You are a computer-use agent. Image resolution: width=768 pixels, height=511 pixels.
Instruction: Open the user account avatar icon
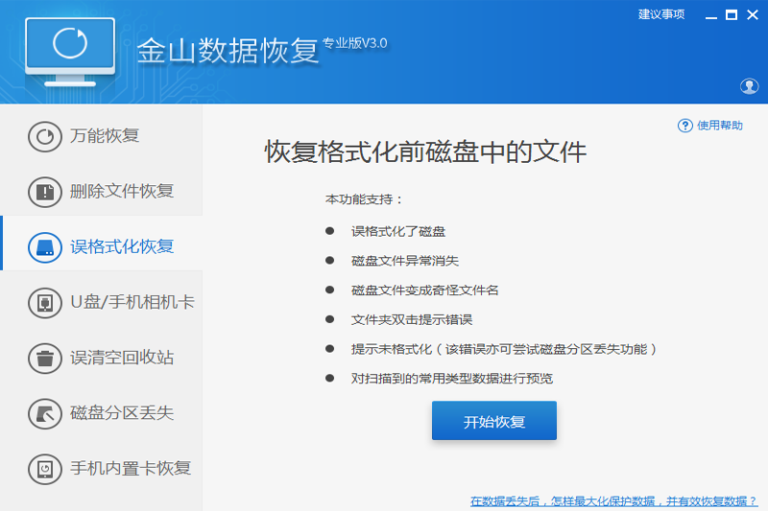pyautogui.click(x=749, y=86)
